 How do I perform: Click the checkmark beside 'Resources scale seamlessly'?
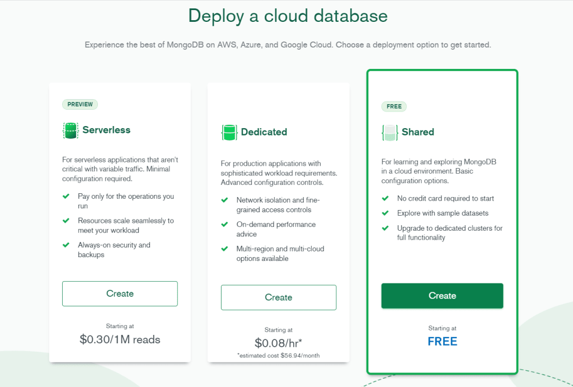click(x=66, y=221)
